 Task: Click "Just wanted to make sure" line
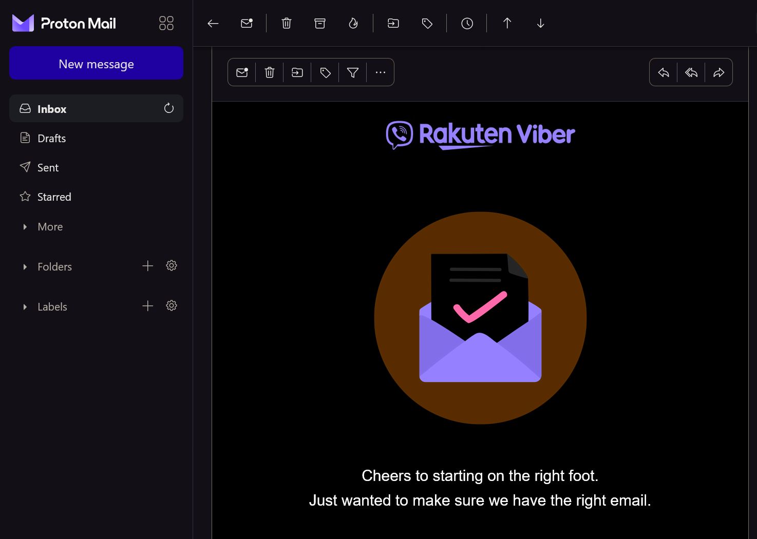(x=480, y=500)
